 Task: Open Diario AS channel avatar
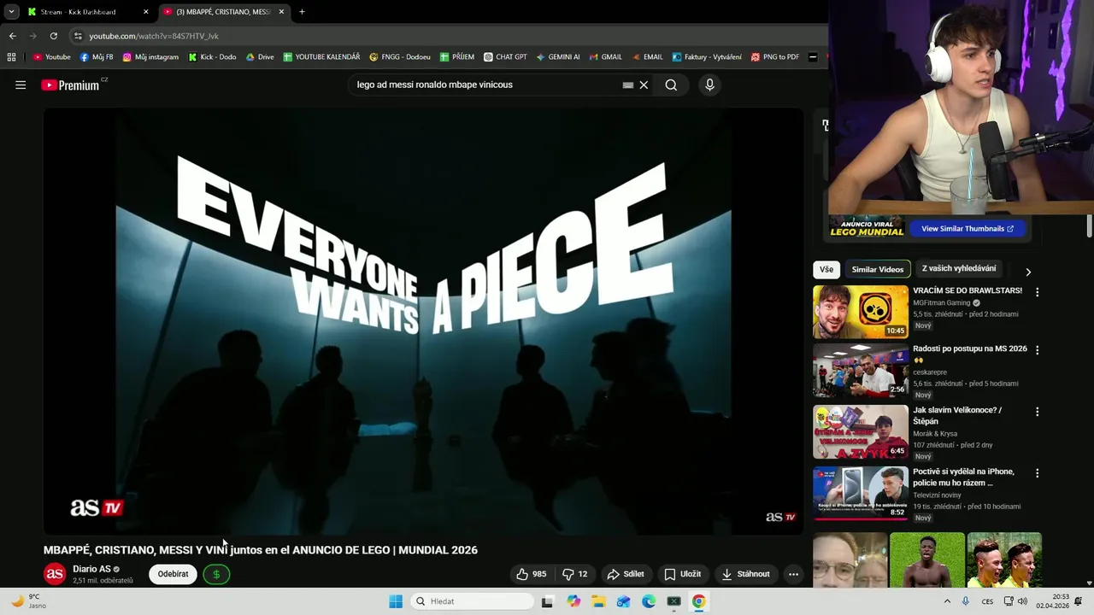(55, 574)
